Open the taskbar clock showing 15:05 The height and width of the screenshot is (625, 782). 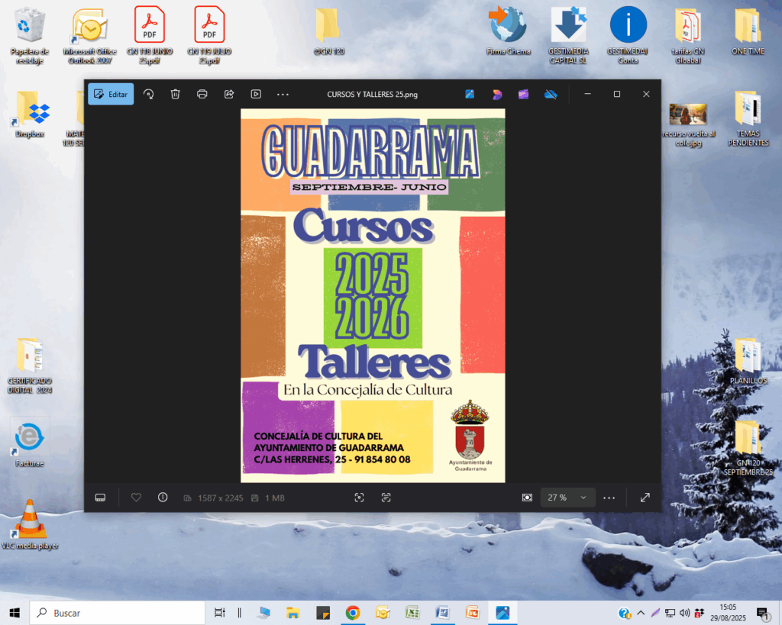(728, 613)
